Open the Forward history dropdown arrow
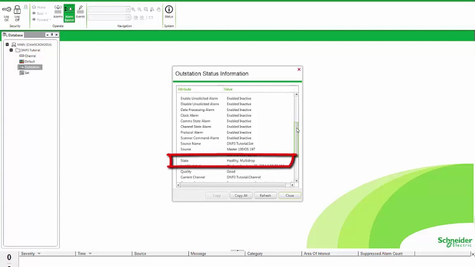Image resolution: width=475 pixels, height=267 pixels. pos(50,20)
